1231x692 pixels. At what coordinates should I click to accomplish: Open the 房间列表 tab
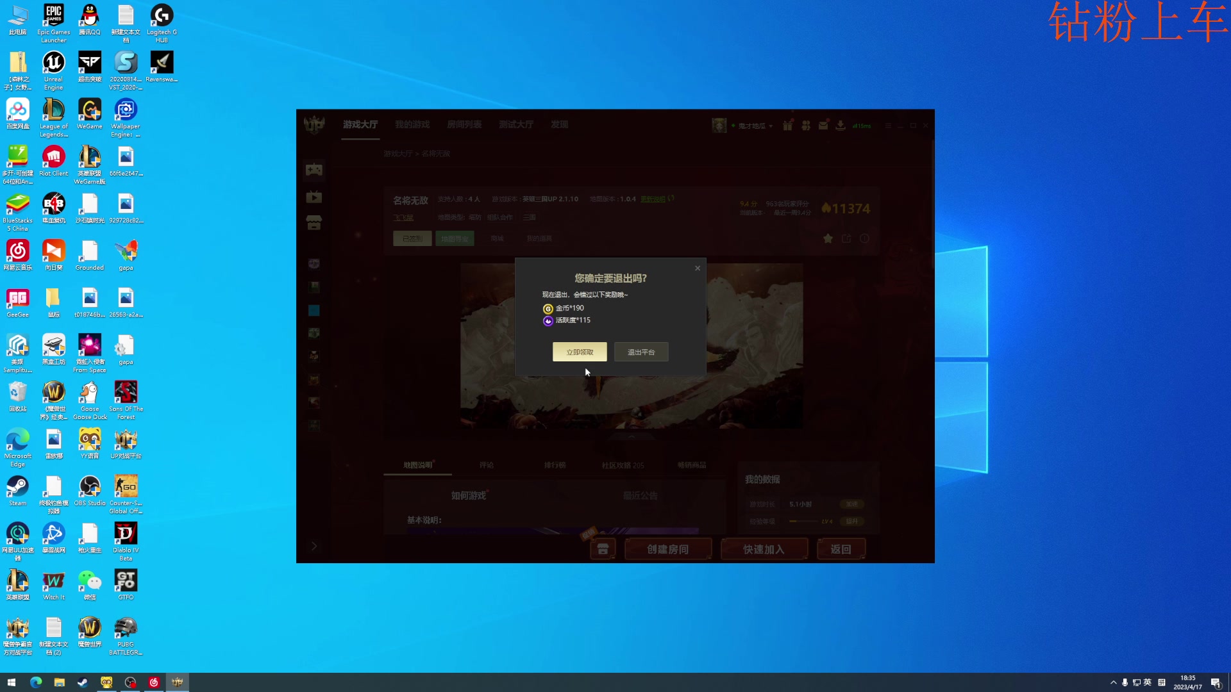[464, 124]
